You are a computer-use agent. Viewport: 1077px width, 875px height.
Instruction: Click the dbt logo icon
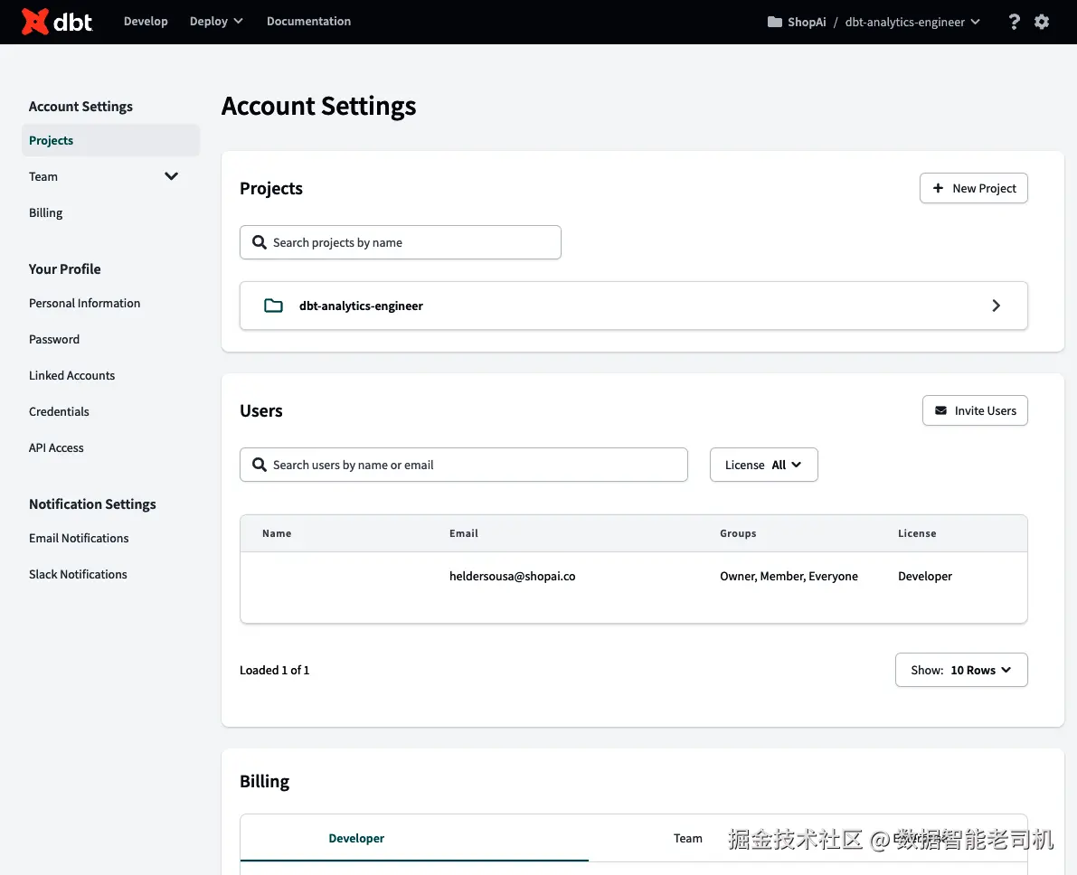[35, 22]
